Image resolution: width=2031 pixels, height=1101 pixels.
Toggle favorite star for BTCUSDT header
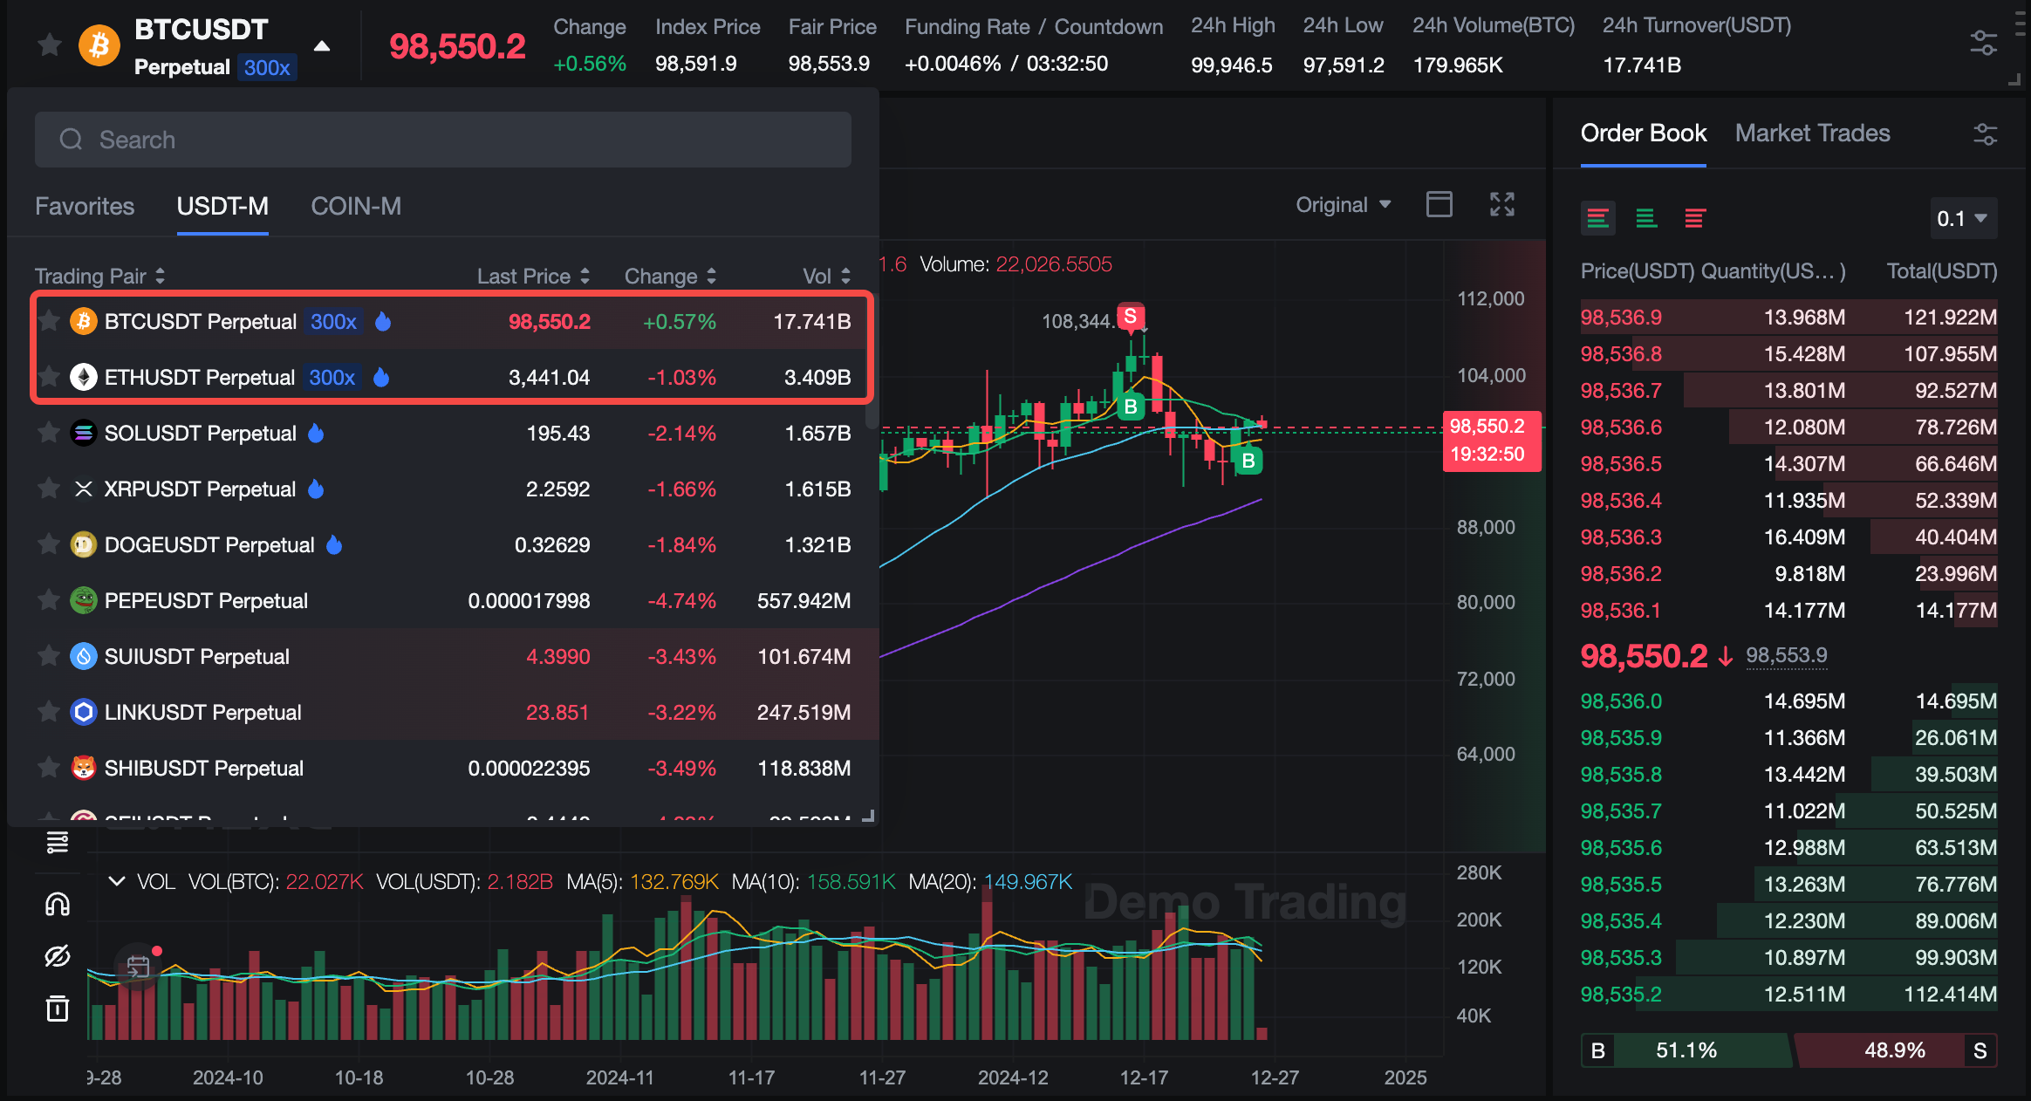[x=50, y=44]
